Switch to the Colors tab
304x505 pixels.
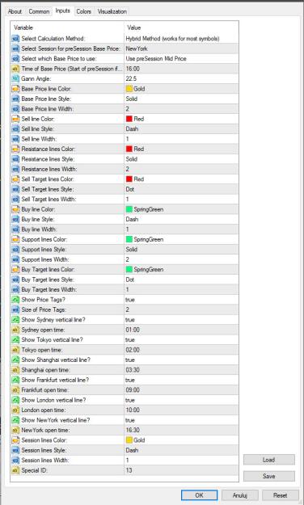pyautogui.click(x=84, y=11)
